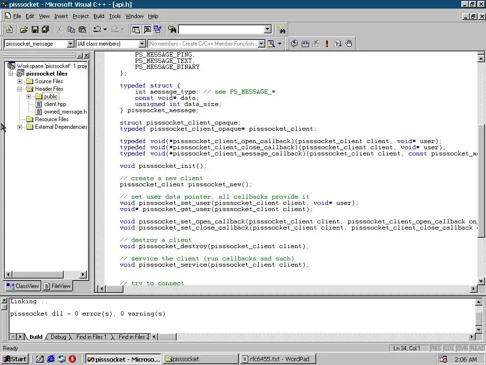
Task: Switch to Find in Files 2 tab
Action: [133, 337]
